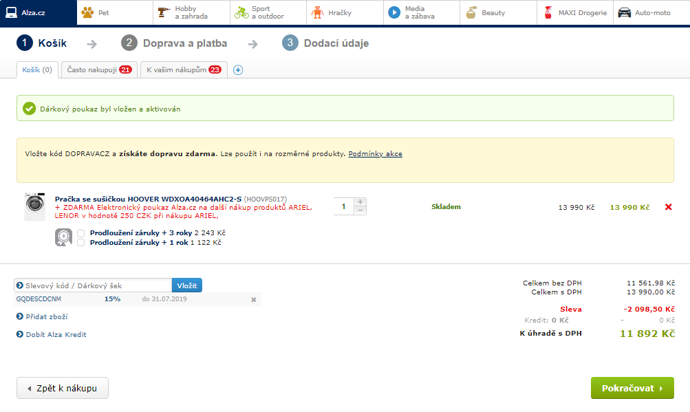Open the Auto-moto category
Viewport: 690px width, 412px height.
pos(651,12)
